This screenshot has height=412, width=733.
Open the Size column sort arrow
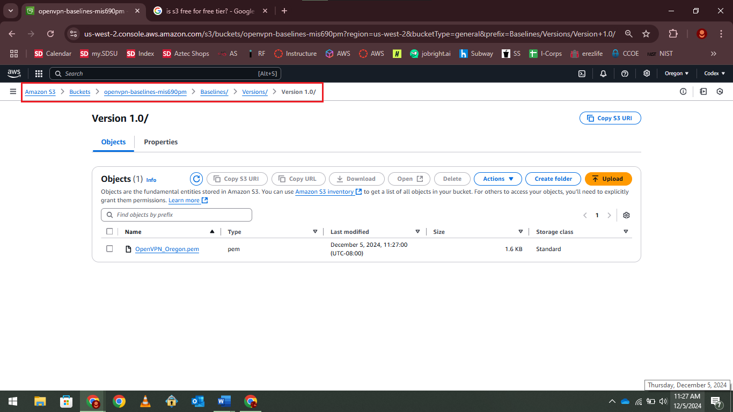[521, 232]
